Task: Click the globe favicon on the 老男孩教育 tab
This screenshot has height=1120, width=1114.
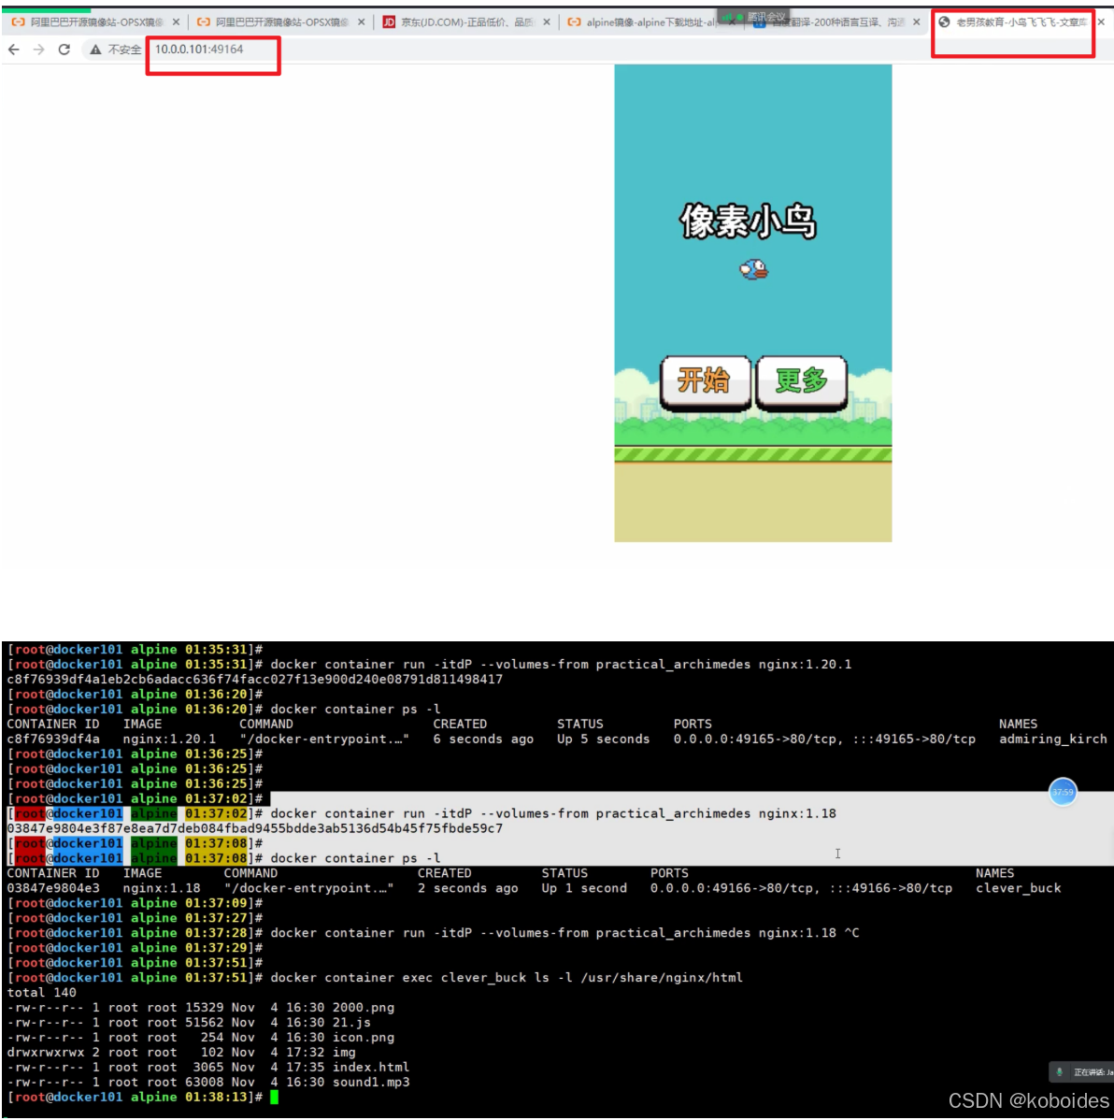Action: tap(944, 22)
